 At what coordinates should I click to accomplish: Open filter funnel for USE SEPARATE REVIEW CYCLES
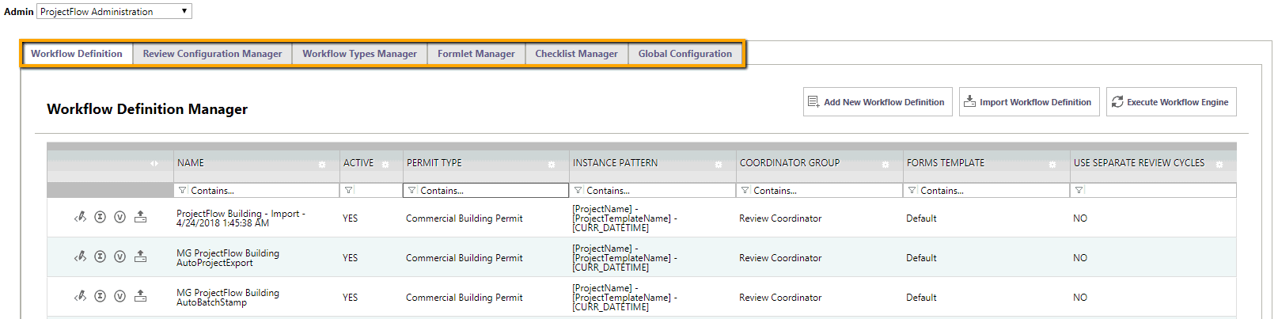(x=1079, y=191)
